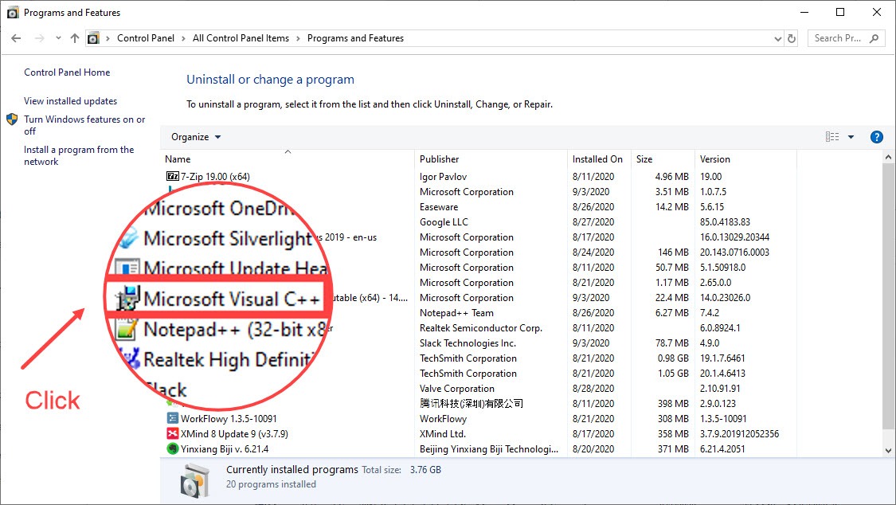This screenshot has height=505, width=896.
Task: Click the list scrollbar up arrow
Action: 888,157
